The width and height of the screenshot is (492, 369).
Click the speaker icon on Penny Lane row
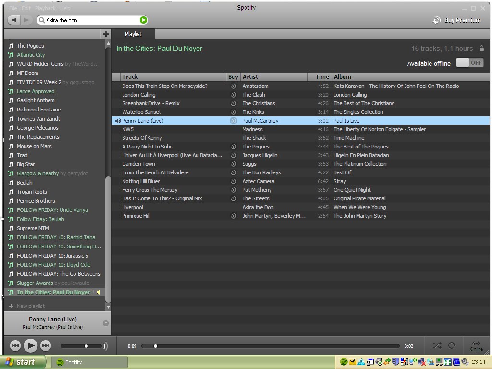pyautogui.click(x=118, y=121)
